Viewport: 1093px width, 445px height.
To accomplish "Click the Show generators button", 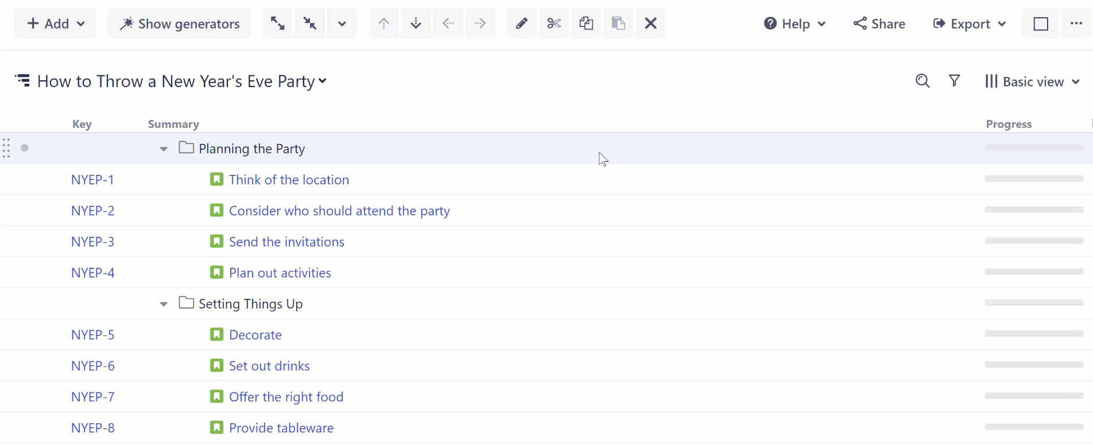I will [x=180, y=24].
